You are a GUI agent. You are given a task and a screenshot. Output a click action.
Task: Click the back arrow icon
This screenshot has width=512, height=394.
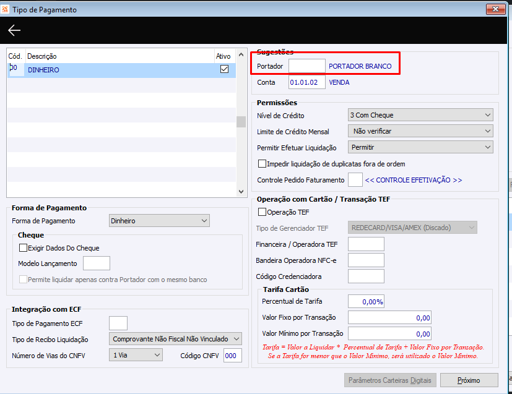point(14,30)
